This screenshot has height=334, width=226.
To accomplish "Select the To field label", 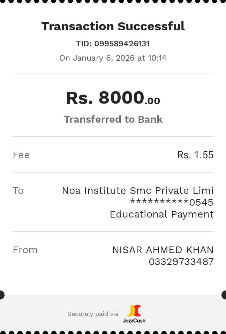I will 18,191.
